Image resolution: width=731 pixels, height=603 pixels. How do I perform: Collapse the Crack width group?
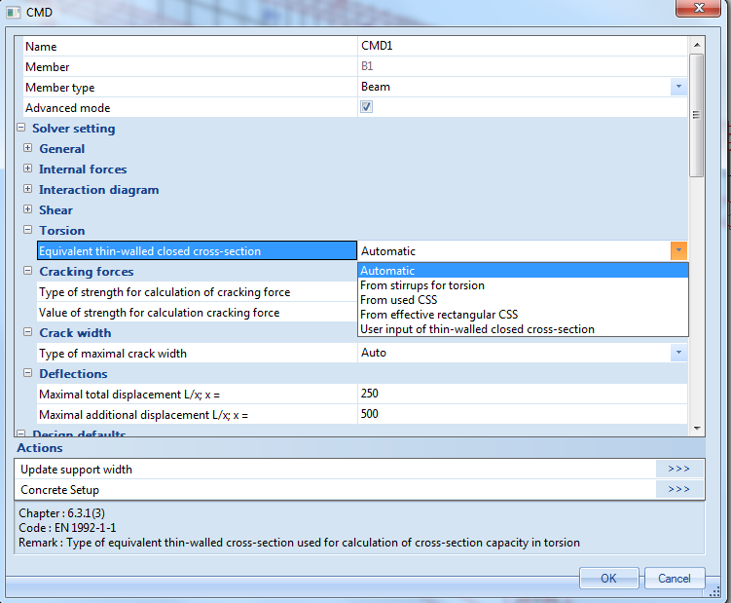pyautogui.click(x=28, y=333)
